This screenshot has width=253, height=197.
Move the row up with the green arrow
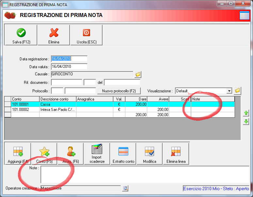click(x=246, y=113)
